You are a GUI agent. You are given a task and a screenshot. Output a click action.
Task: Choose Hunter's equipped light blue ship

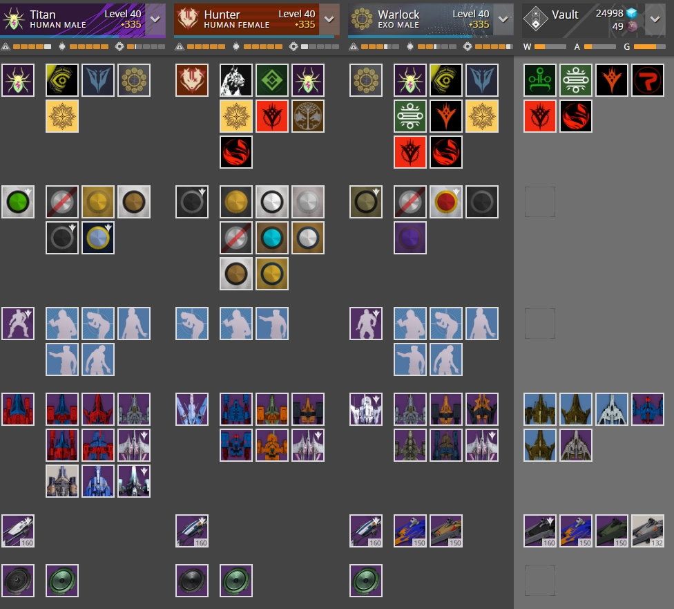pyautogui.click(x=192, y=409)
